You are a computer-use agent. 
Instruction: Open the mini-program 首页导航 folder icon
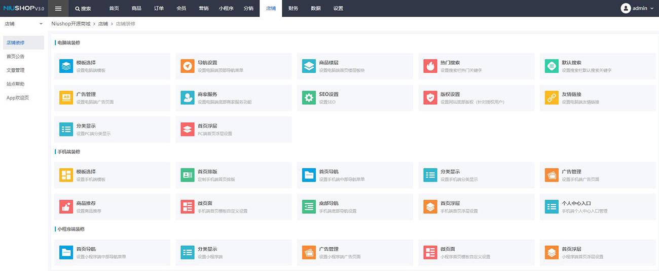(66, 252)
